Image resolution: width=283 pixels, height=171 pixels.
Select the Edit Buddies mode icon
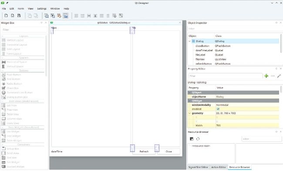(x=59, y=16)
